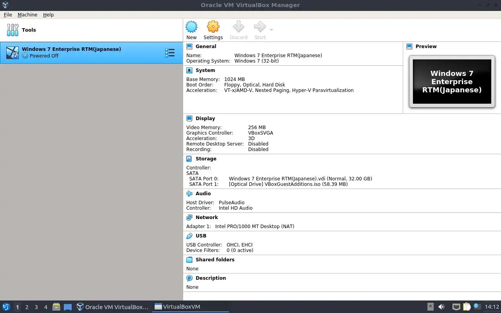Click the Tools wrench icon
The height and width of the screenshot is (313, 501).
[13, 30]
